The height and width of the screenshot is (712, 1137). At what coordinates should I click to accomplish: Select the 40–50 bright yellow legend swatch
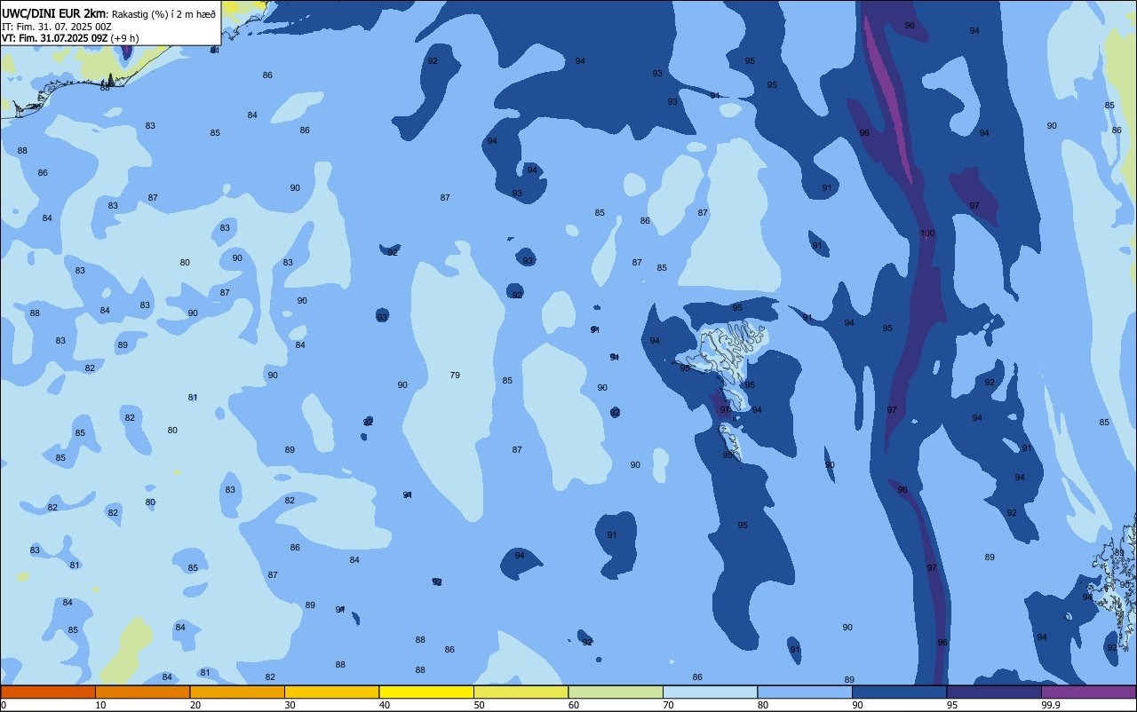click(x=426, y=692)
